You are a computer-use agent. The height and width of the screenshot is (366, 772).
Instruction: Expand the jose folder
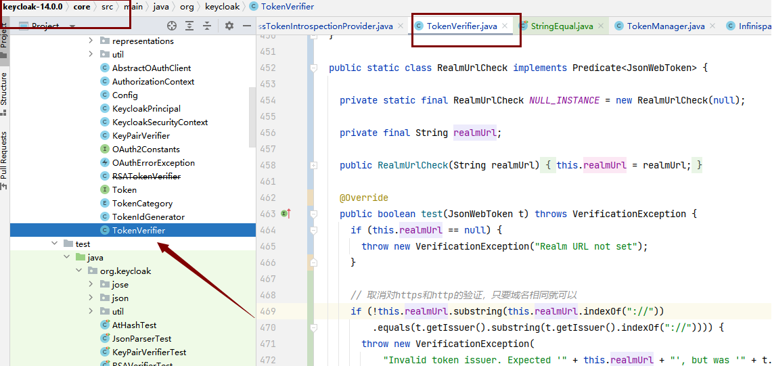coord(91,284)
